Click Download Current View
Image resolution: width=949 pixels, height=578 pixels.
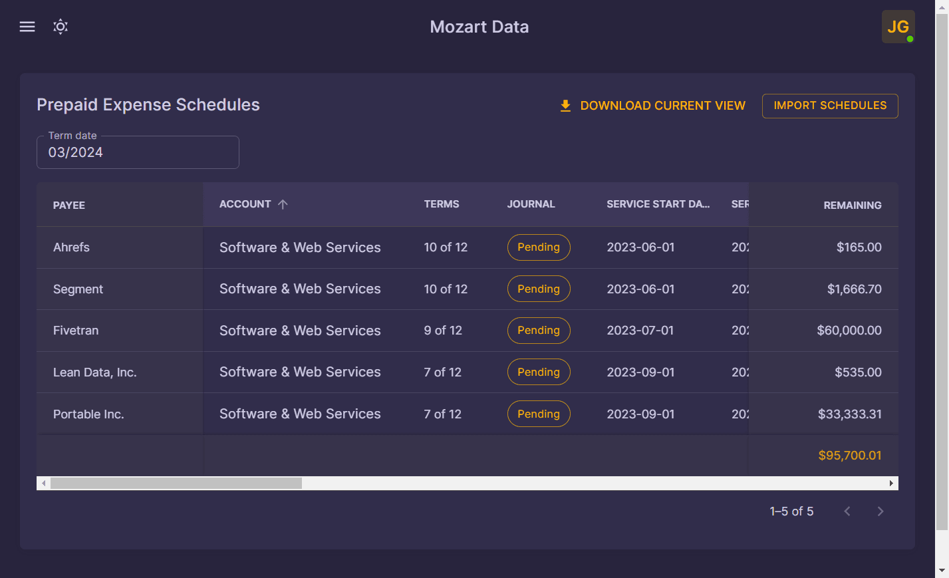662,105
